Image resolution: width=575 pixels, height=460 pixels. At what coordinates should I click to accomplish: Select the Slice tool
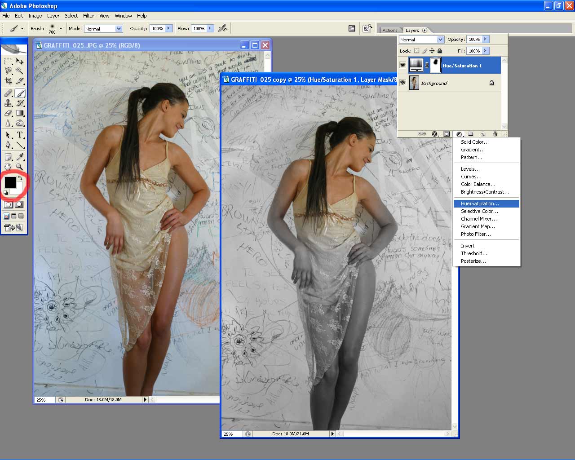pos(20,81)
